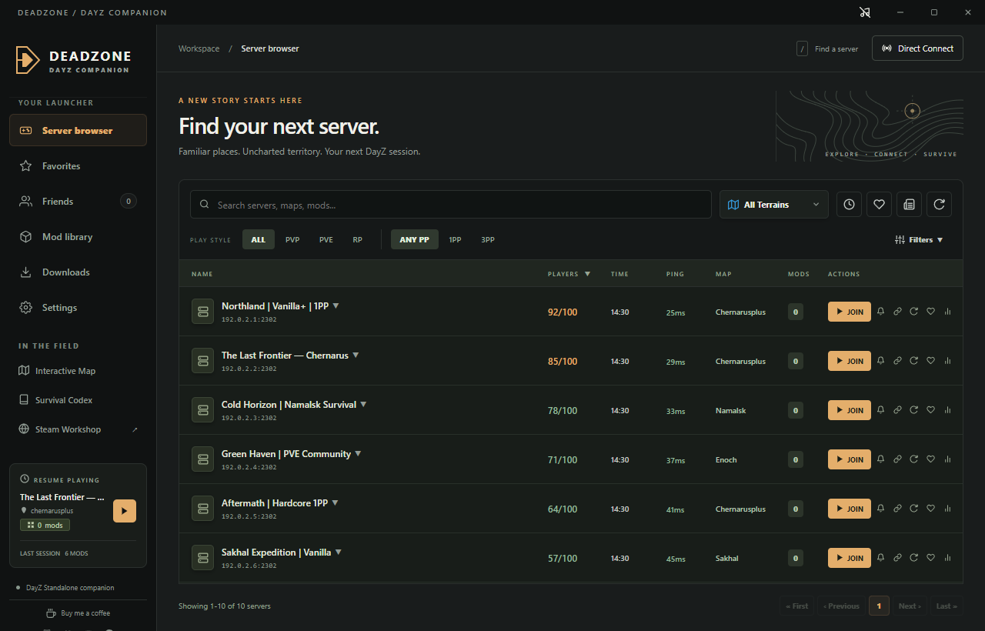Viewport: 985px width, 631px height.
Task: Select pagination page 1
Action: pyautogui.click(x=879, y=606)
